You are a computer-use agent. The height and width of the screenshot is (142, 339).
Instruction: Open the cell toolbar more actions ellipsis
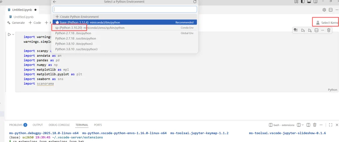coord(323,30)
